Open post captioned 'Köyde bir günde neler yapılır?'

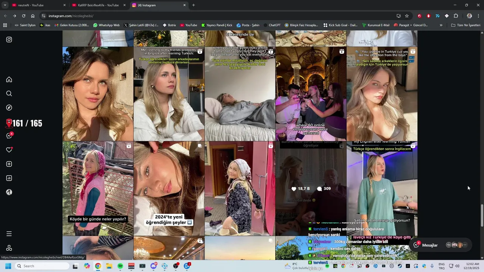pyautogui.click(x=98, y=189)
